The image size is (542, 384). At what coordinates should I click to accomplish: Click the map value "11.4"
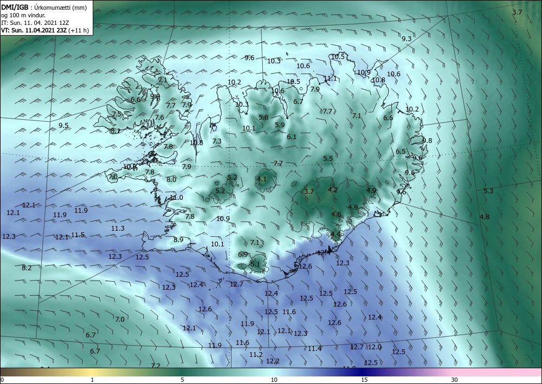point(314,348)
